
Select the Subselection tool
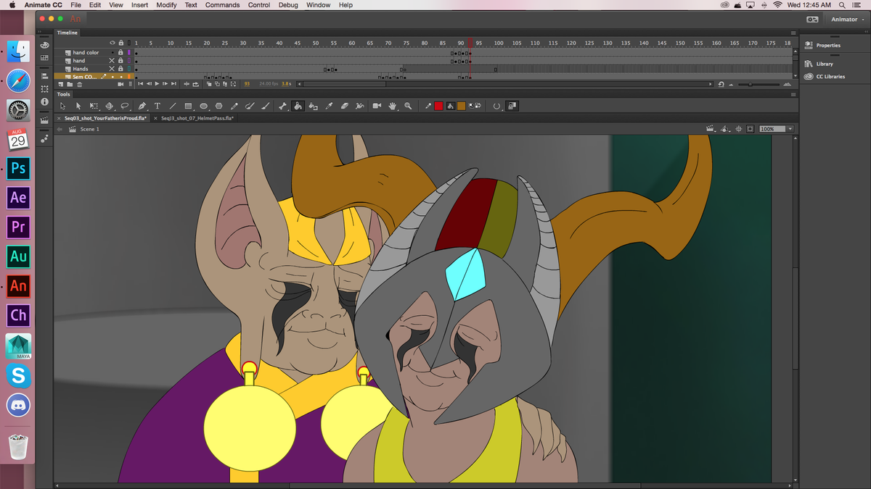point(78,106)
